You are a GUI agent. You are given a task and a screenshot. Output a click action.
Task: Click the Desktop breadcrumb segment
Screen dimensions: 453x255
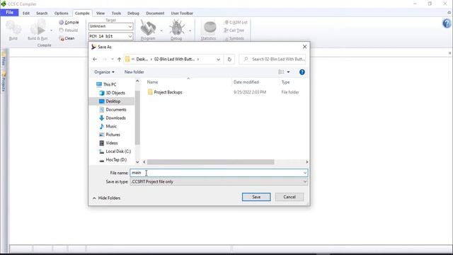pyautogui.click(x=142, y=59)
